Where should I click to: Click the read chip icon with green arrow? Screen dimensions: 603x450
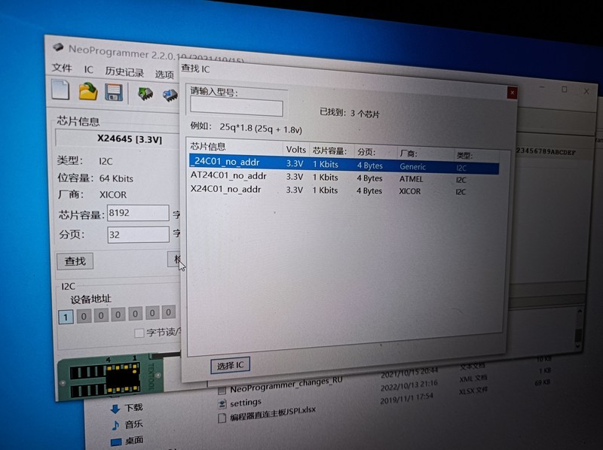coord(145,94)
